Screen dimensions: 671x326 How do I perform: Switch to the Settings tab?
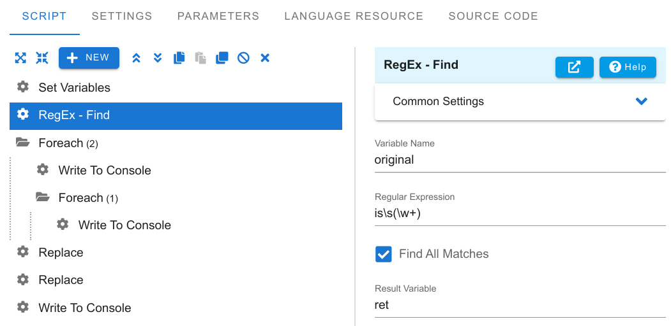[x=122, y=16]
